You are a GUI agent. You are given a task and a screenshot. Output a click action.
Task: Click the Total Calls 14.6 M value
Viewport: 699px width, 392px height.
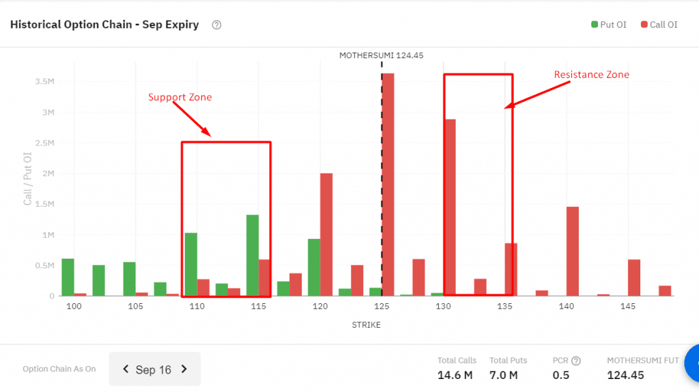click(455, 375)
